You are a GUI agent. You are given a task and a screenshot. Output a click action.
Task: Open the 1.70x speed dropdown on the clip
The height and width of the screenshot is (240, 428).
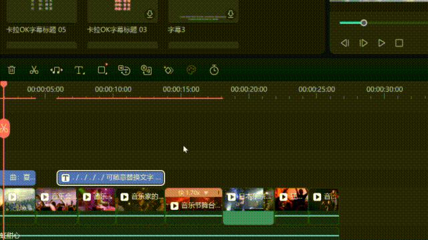(206, 193)
